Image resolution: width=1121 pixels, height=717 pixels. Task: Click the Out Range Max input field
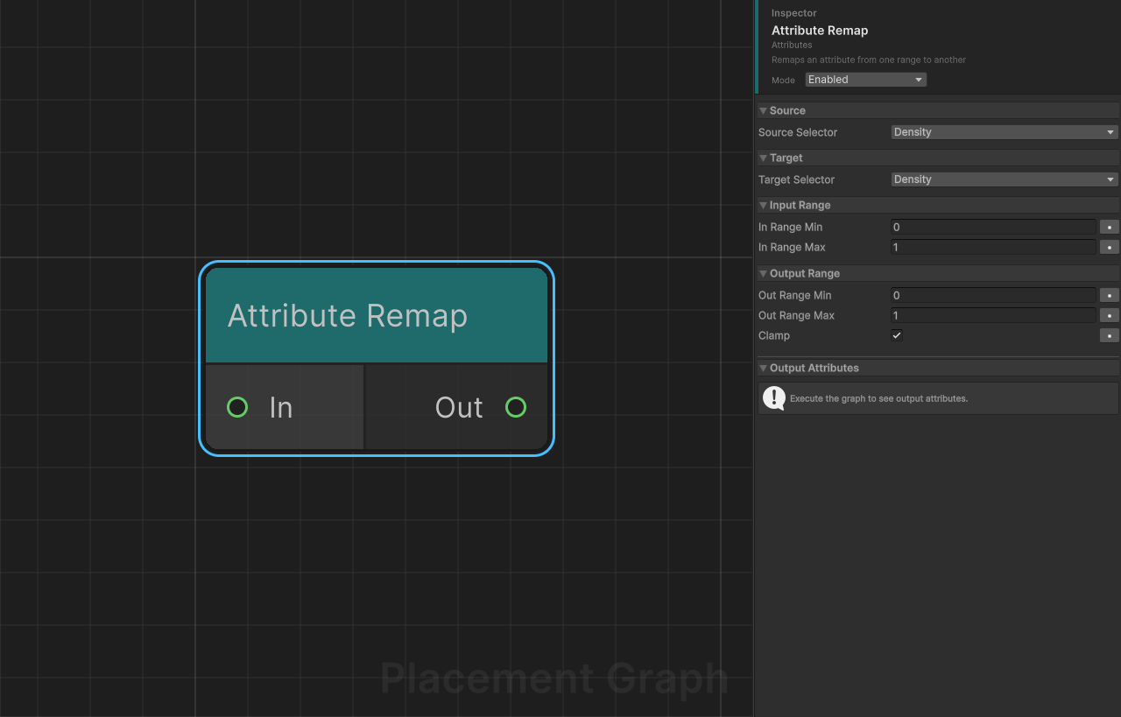pos(993,315)
